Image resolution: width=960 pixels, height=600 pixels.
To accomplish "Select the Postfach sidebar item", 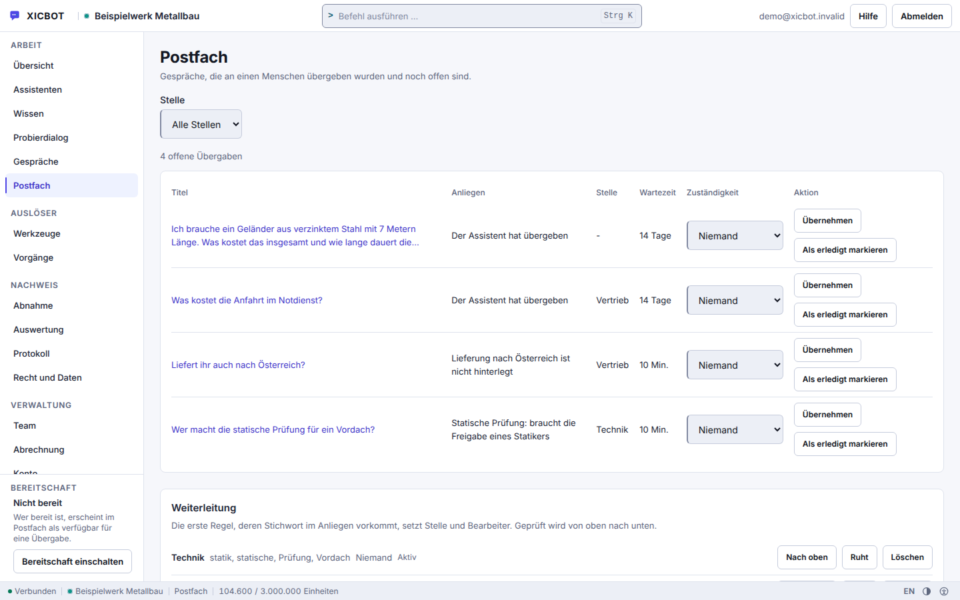I will click(71, 185).
